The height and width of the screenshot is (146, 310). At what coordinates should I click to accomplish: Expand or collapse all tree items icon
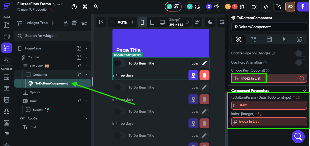[x=84, y=23]
